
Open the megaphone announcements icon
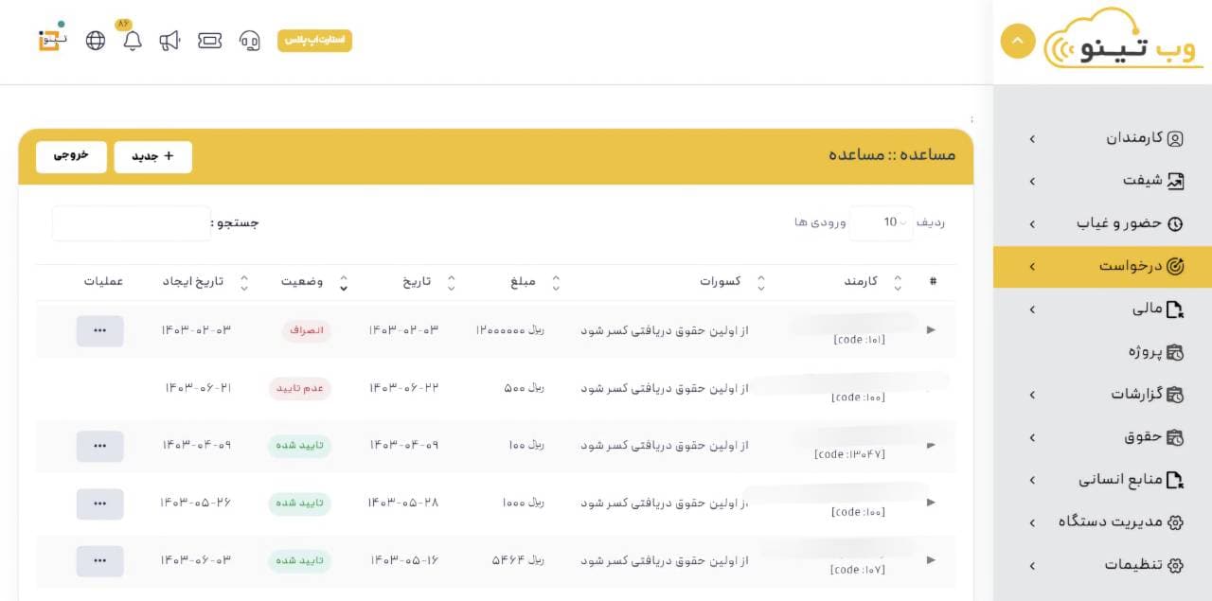[x=169, y=41]
